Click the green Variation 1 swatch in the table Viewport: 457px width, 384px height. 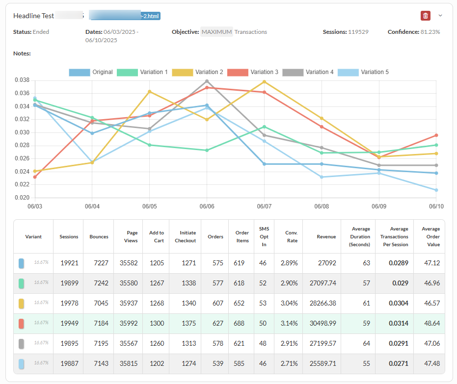coord(21,283)
